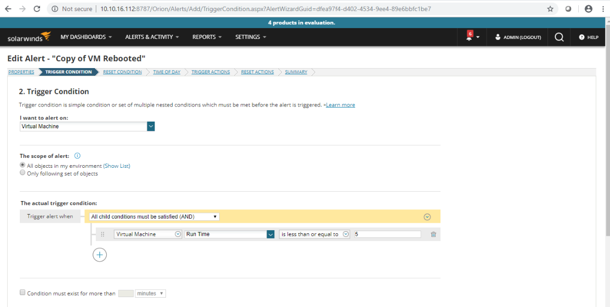
Task: Click the browser forward arrow
Action: (22, 8)
